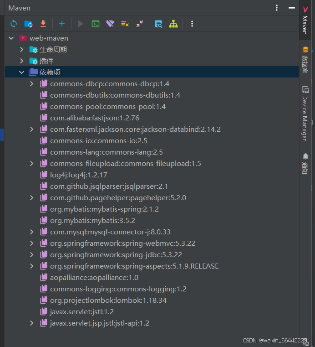Expand the 插件 folder
Screen dimensions: 315x347
[21, 61]
